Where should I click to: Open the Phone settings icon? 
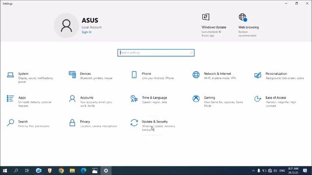[134, 75]
